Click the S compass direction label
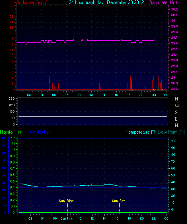Image resolution: width=187 pixels, height=224 pixels. 176,113
